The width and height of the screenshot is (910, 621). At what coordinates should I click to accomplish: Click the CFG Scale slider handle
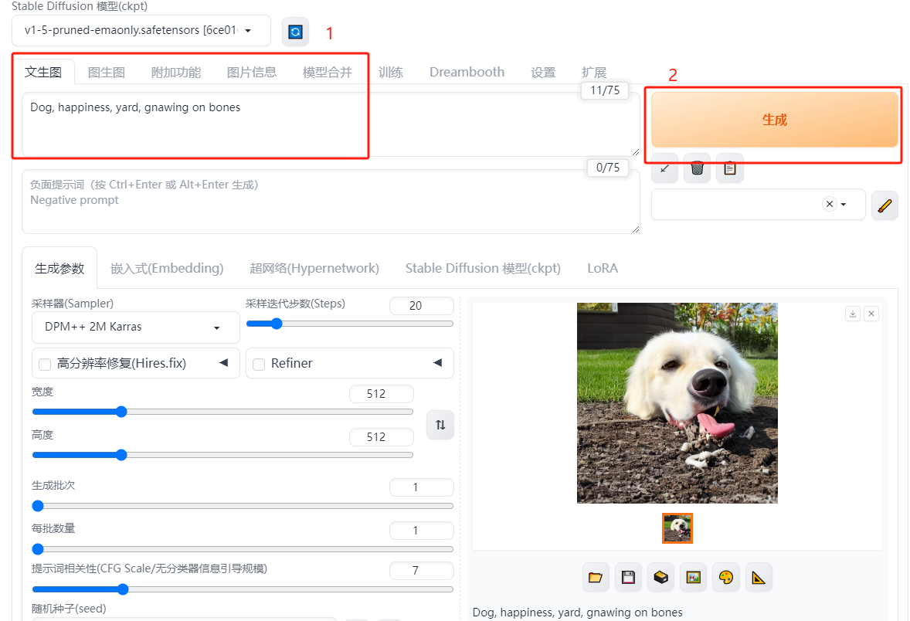[123, 589]
